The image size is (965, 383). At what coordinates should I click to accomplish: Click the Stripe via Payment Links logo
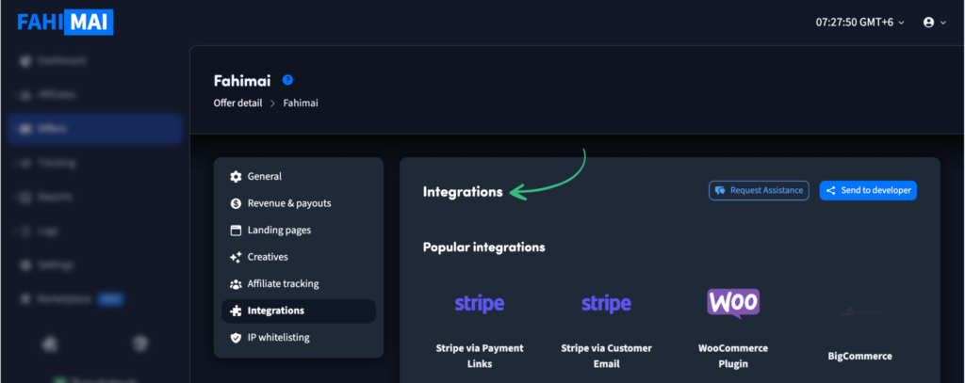[480, 304]
